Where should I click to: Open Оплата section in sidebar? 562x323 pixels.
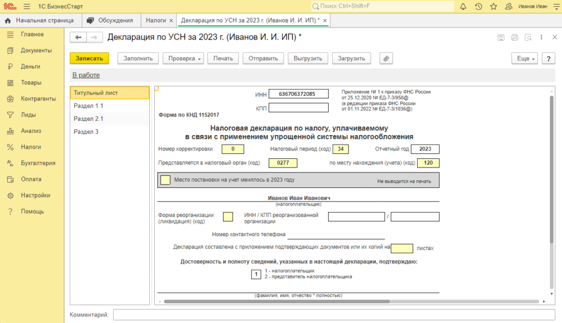32,179
